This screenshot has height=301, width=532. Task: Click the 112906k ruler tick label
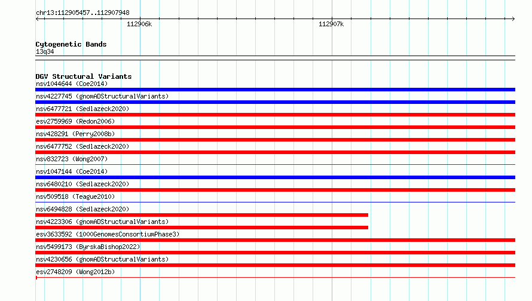[139, 24]
